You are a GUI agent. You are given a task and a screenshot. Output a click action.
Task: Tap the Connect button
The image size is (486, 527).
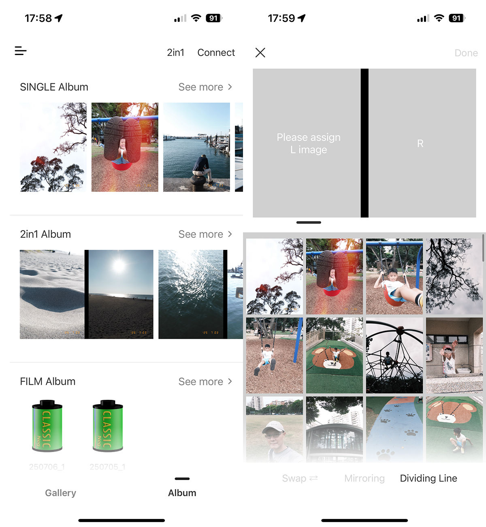point(216,53)
